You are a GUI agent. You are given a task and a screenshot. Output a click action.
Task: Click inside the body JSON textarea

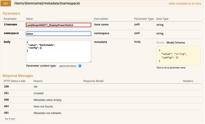pyautogui.click(x=58, y=51)
